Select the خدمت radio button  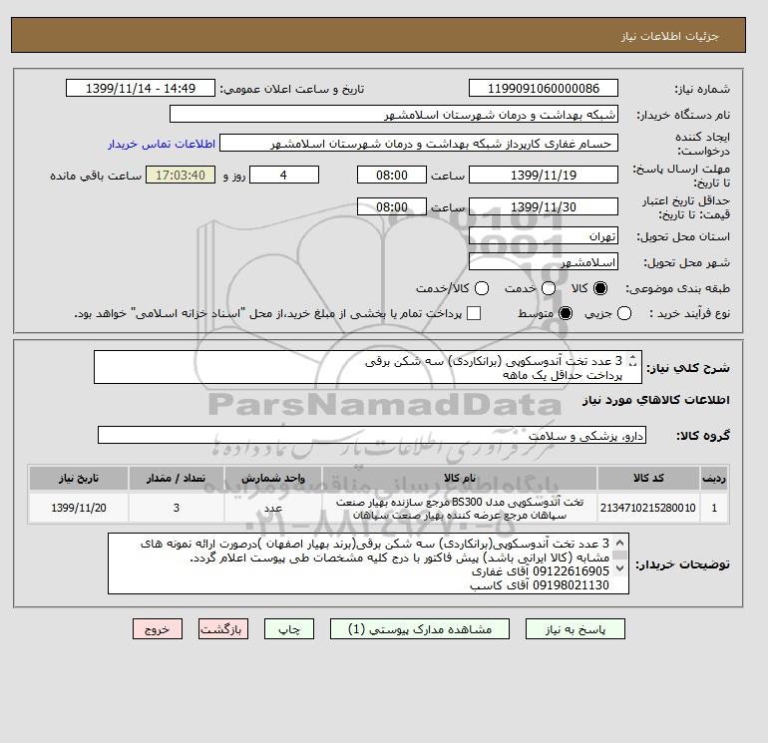549,288
